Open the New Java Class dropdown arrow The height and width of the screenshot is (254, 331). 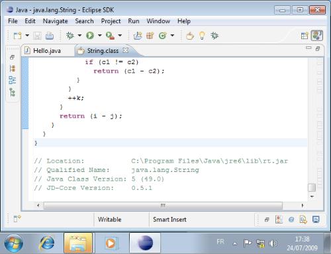(172, 35)
